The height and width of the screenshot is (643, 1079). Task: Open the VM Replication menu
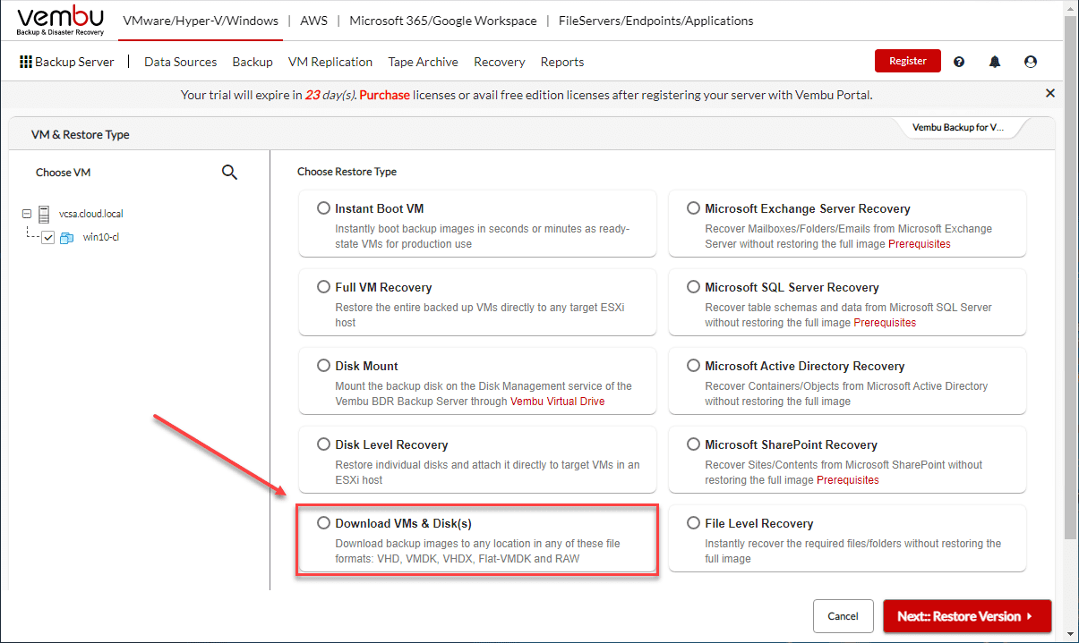pyautogui.click(x=330, y=62)
